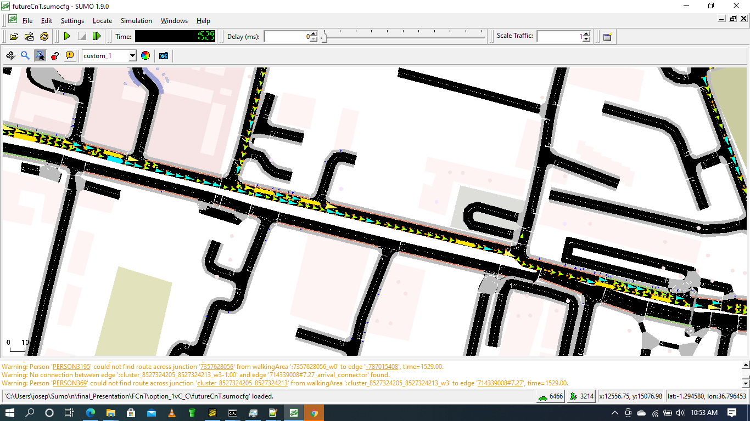Open the Simulation menu
The width and height of the screenshot is (750, 421).
click(136, 21)
